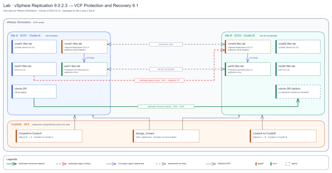Select the storage_vmware datastore box
The height and width of the screenshot is (173, 332).
[166, 136]
